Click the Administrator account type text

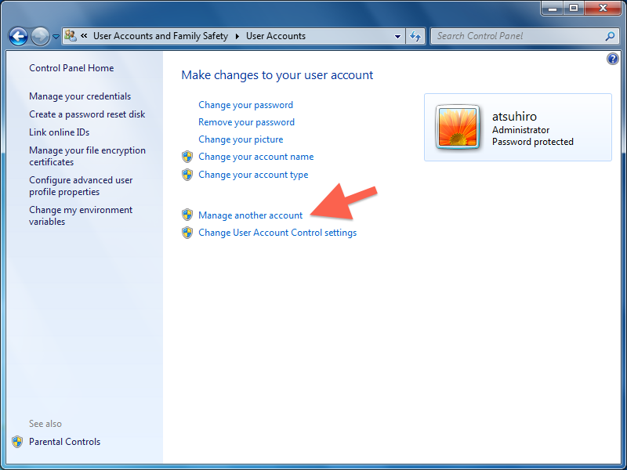pyautogui.click(x=520, y=130)
